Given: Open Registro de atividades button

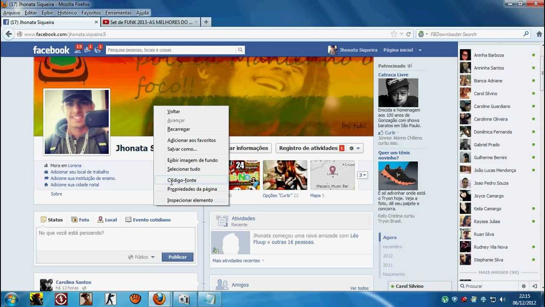Looking at the screenshot, I should pyautogui.click(x=312, y=148).
